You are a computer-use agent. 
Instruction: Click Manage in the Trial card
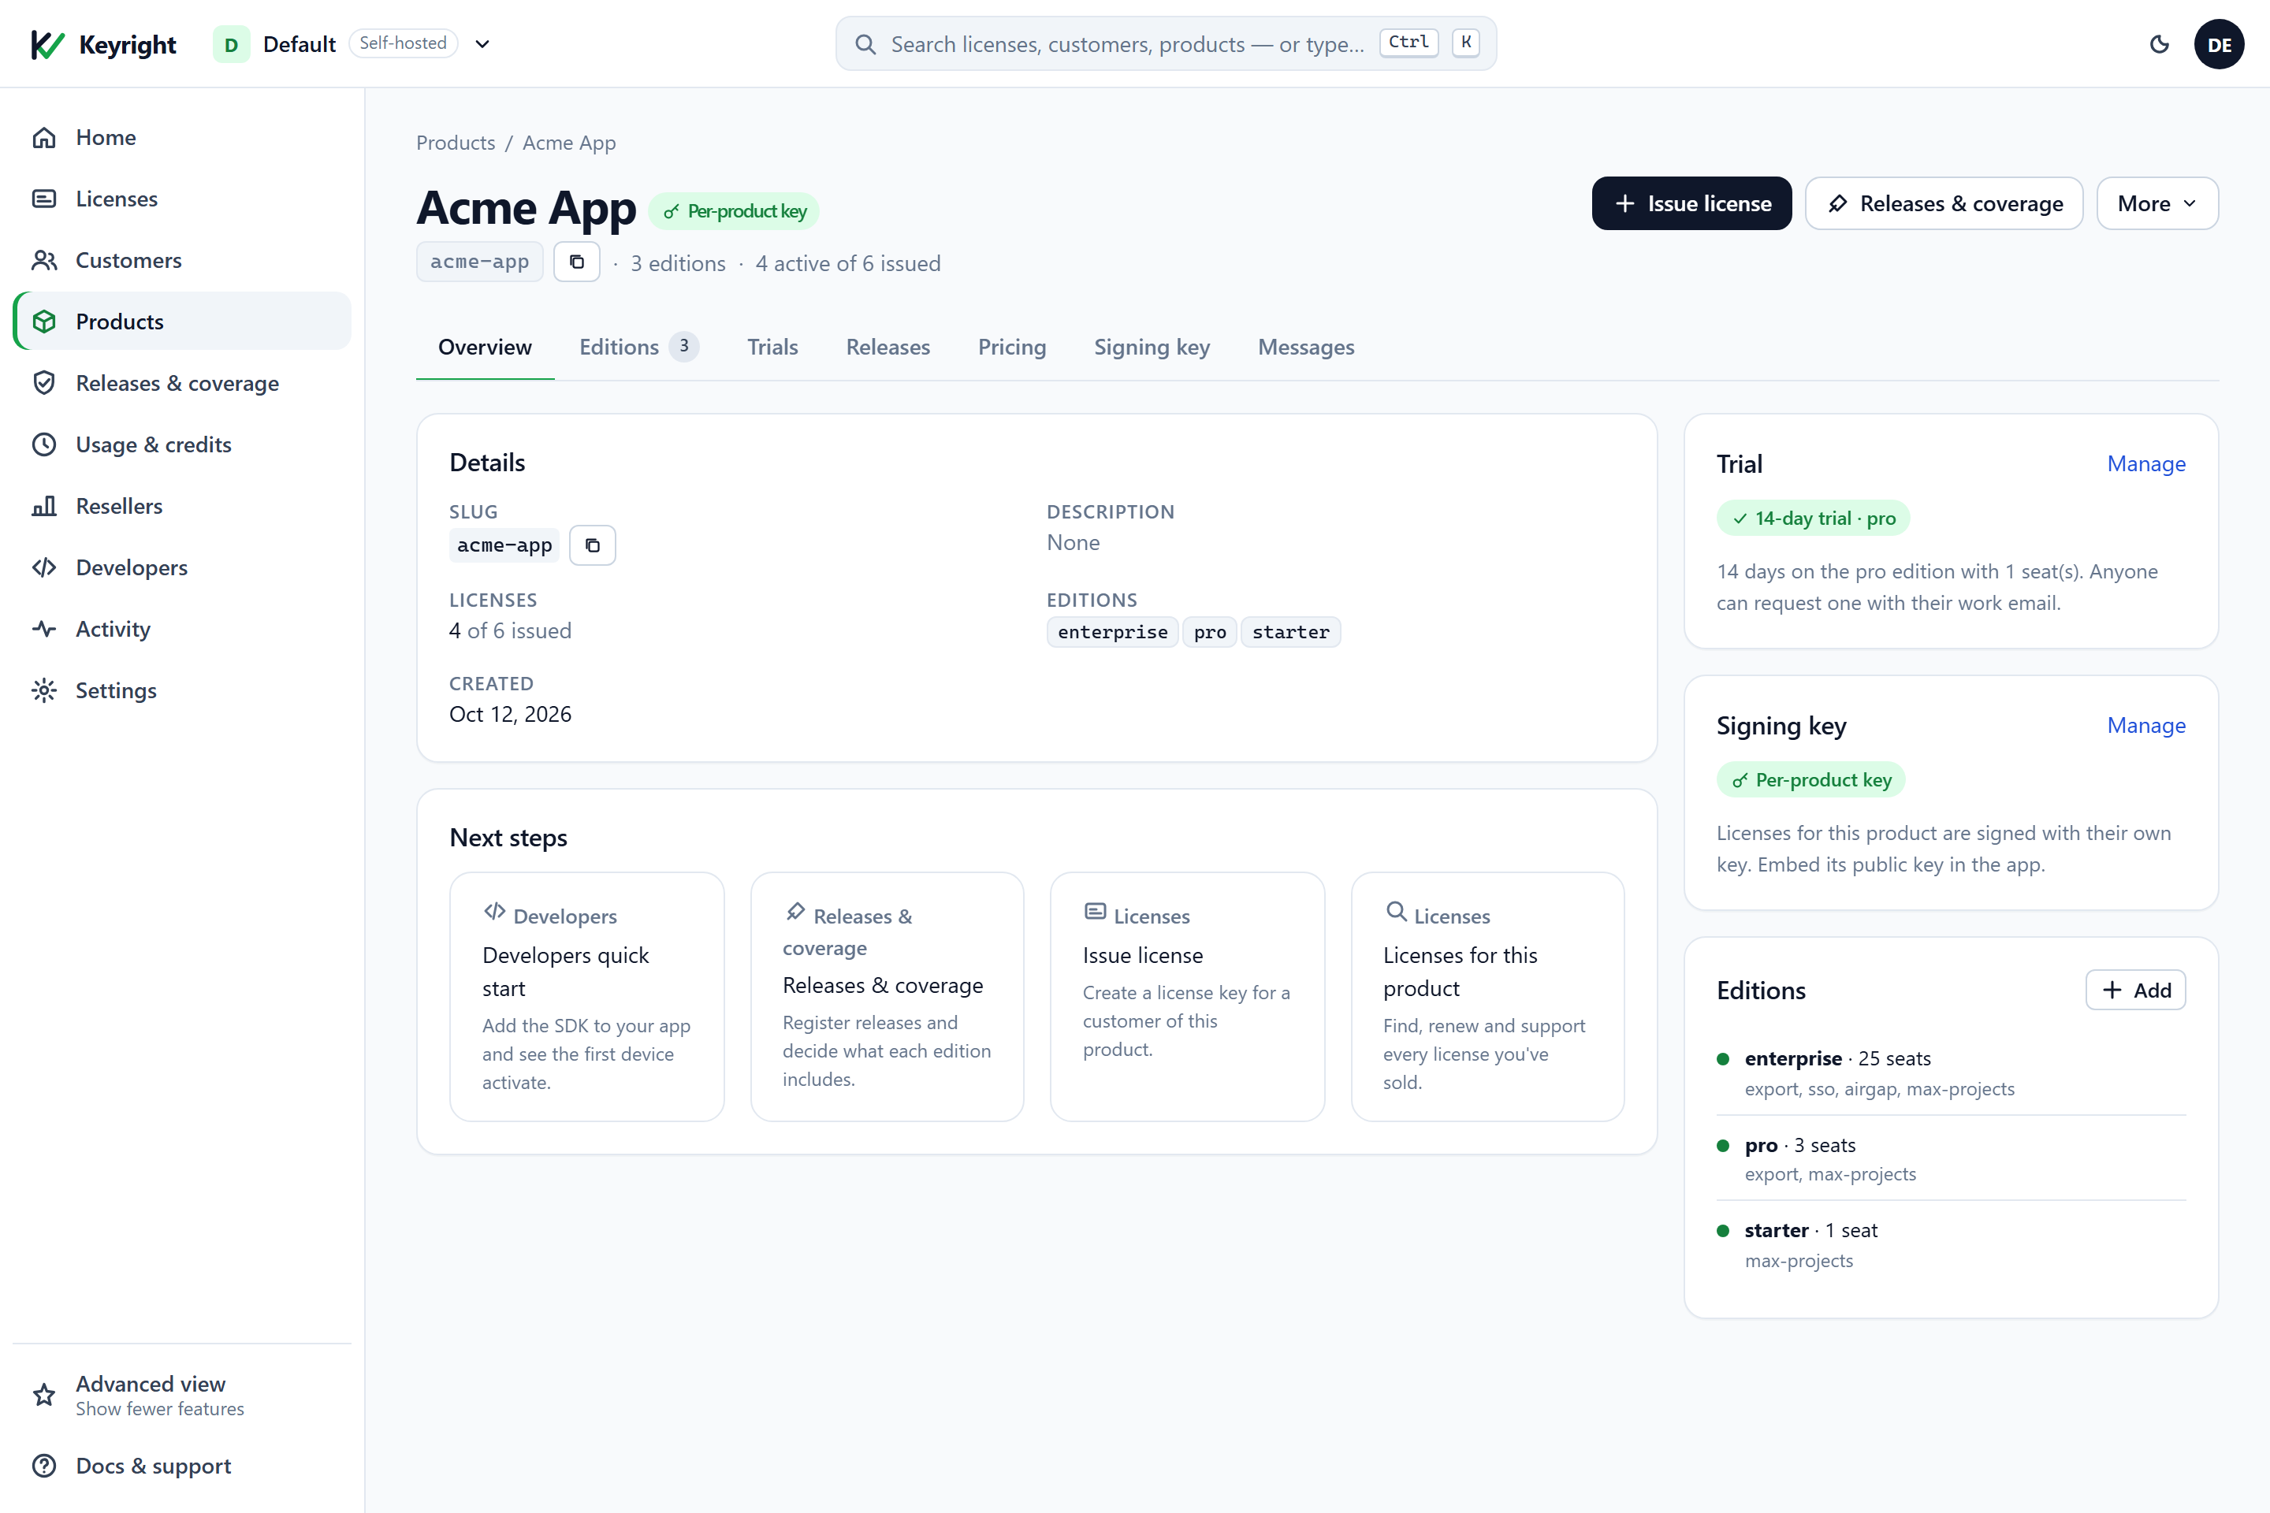coord(2145,464)
